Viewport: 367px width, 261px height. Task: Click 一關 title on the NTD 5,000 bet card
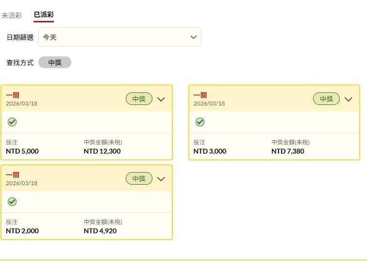13,95
